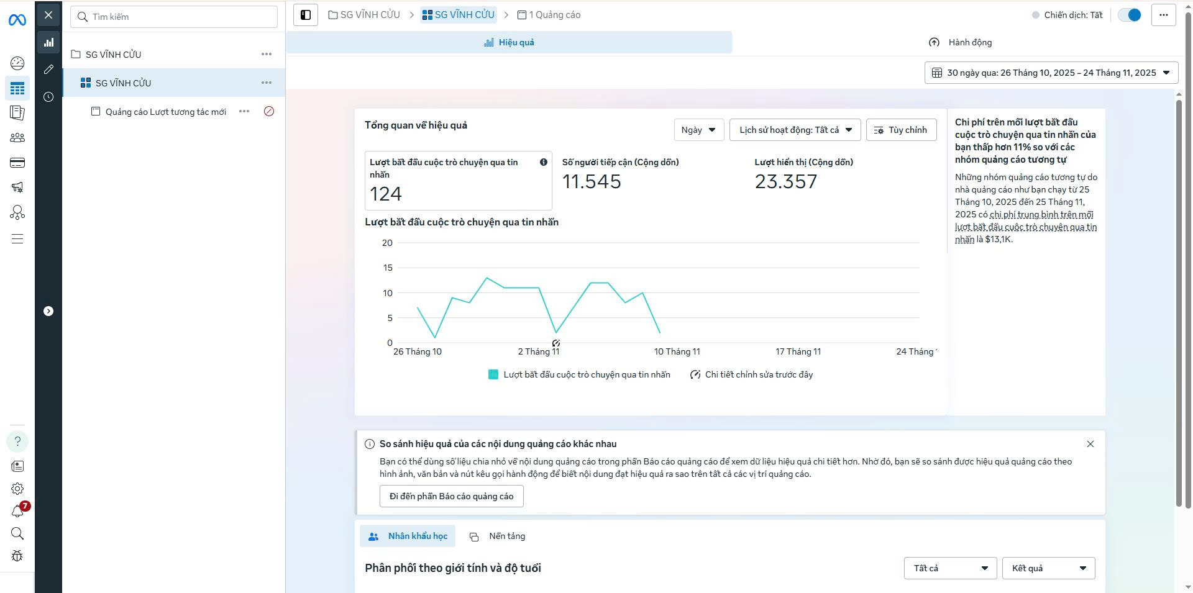Open the clock history icon in side panel
The height and width of the screenshot is (593, 1193).
point(48,97)
